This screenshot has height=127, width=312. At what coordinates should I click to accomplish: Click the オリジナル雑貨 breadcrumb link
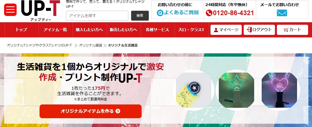90,45
